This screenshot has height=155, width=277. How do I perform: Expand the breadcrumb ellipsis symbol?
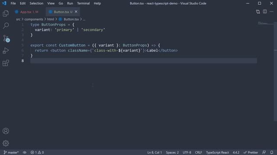(x=84, y=19)
